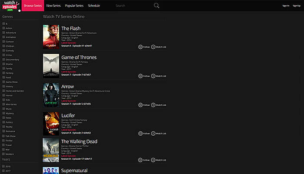
Task: Select the Mystery genre checkbox
Action: coord(3,113)
